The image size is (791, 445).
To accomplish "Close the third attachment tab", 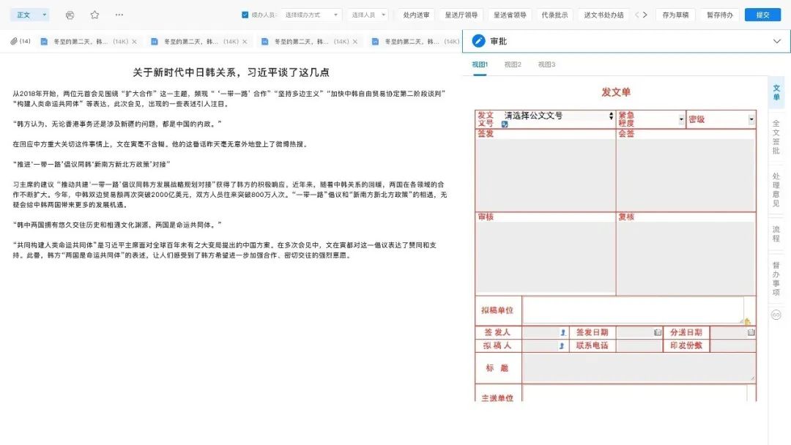I will (355, 42).
